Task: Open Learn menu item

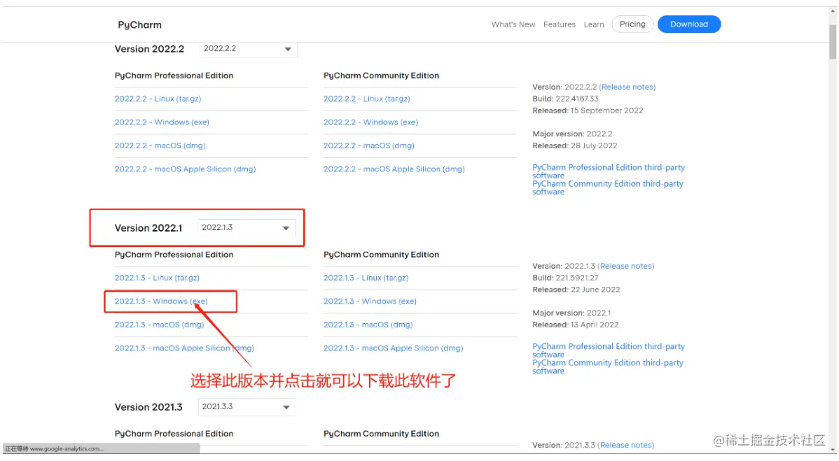Action: 593,24
